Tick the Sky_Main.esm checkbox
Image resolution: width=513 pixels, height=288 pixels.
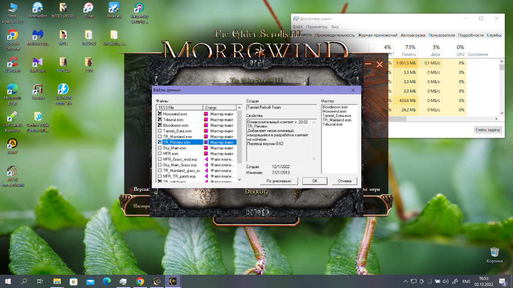point(160,148)
